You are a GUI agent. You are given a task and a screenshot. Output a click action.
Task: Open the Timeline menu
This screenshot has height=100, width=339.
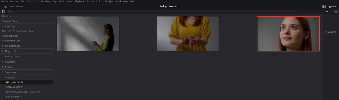point(45,1)
